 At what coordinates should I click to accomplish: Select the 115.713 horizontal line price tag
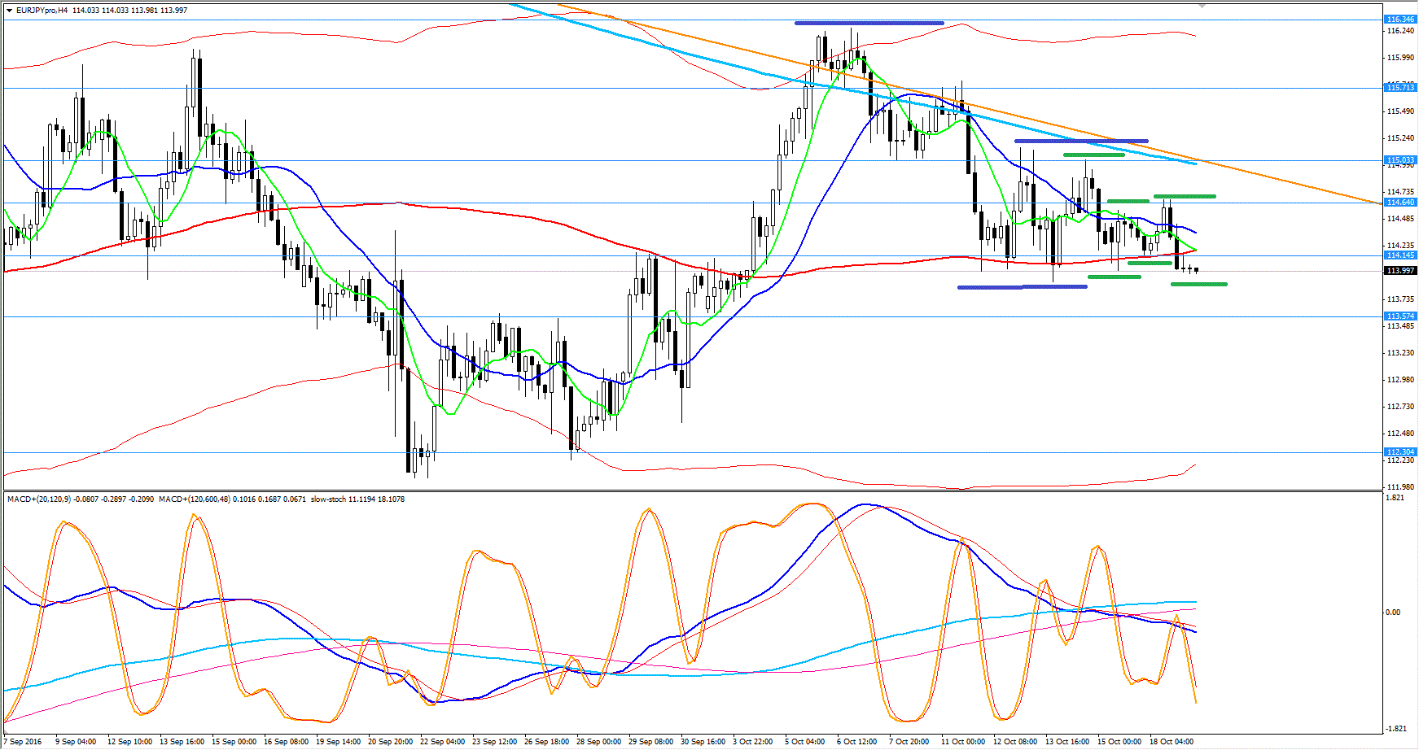(x=1400, y=88)
